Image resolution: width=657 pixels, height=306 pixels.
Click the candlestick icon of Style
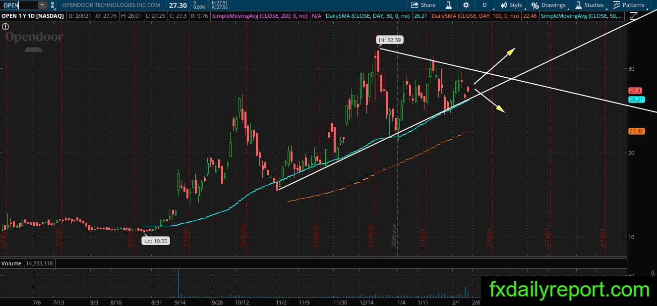point(504,5)
